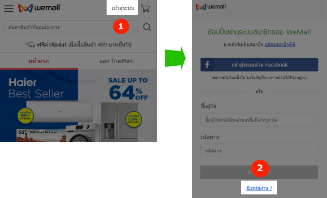Click the SALE UP TO 64% OFF text
Viewport: 327px width, 198px height.
[x=128, y=89]
